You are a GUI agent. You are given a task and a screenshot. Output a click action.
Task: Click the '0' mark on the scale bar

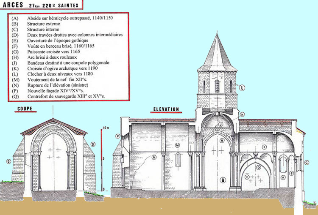point(103,189)
